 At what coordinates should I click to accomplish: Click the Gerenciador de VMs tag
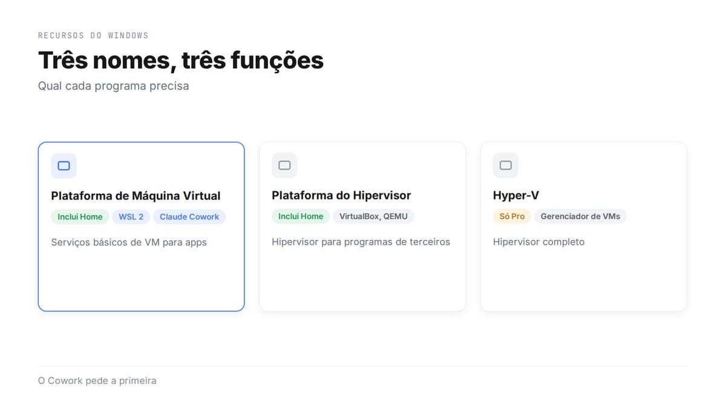pos(580,216)
